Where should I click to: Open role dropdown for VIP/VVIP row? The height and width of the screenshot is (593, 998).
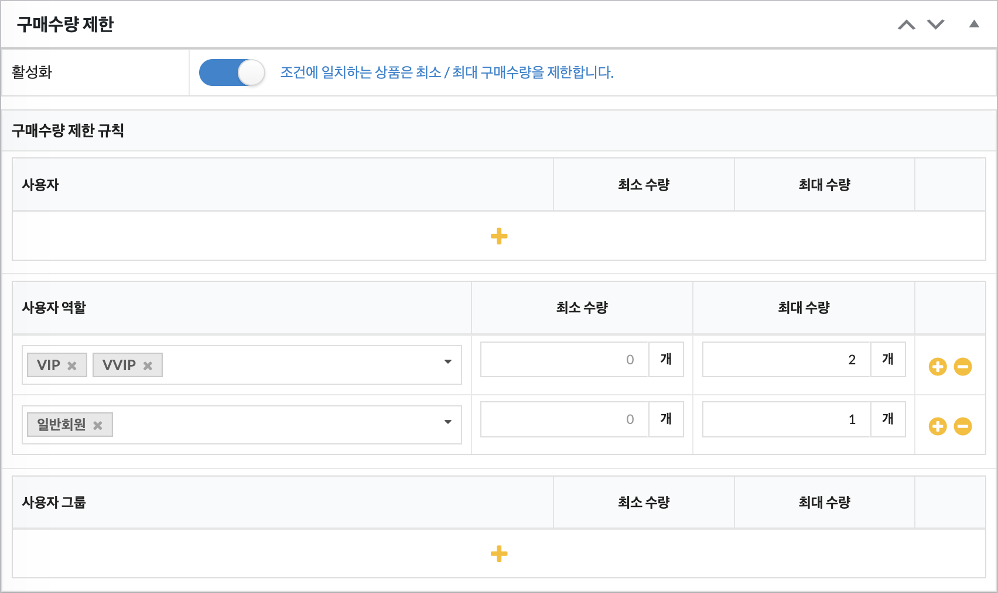[x=447, y=362]
